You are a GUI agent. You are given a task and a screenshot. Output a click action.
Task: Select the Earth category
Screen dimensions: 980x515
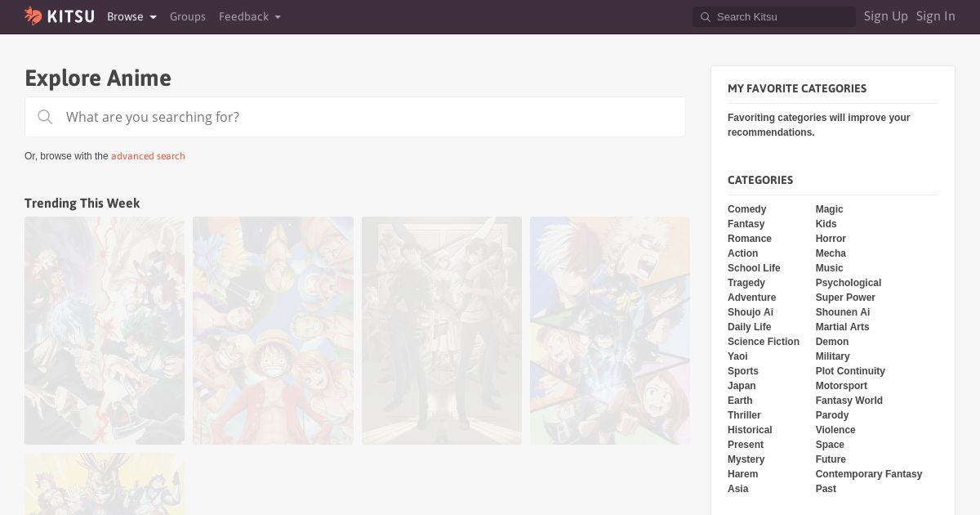[x=740, y=401]
